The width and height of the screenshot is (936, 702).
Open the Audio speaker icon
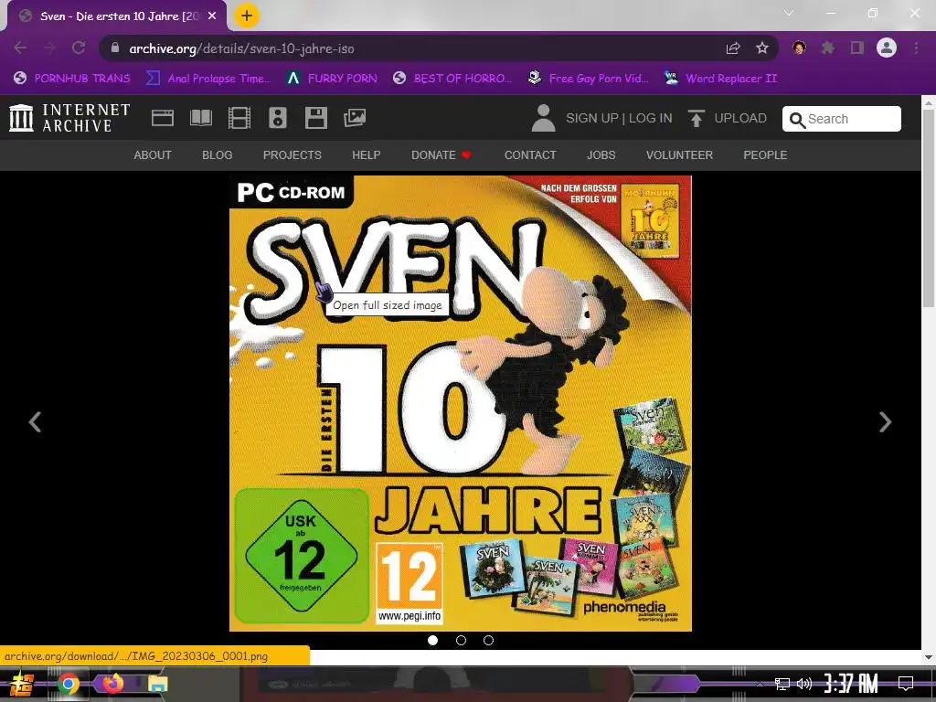click(x=278, y=118)
